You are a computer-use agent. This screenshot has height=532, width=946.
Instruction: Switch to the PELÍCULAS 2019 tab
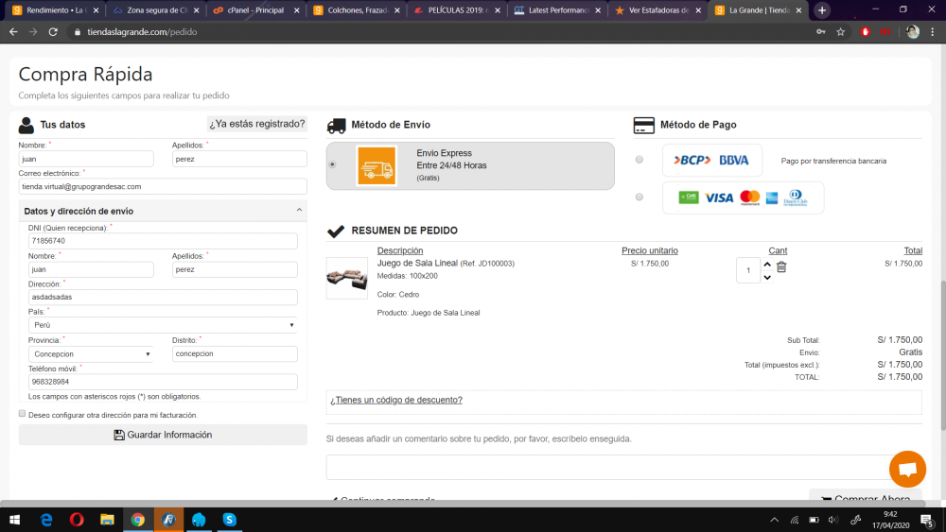pyautogui.click(x=457, y=10)
